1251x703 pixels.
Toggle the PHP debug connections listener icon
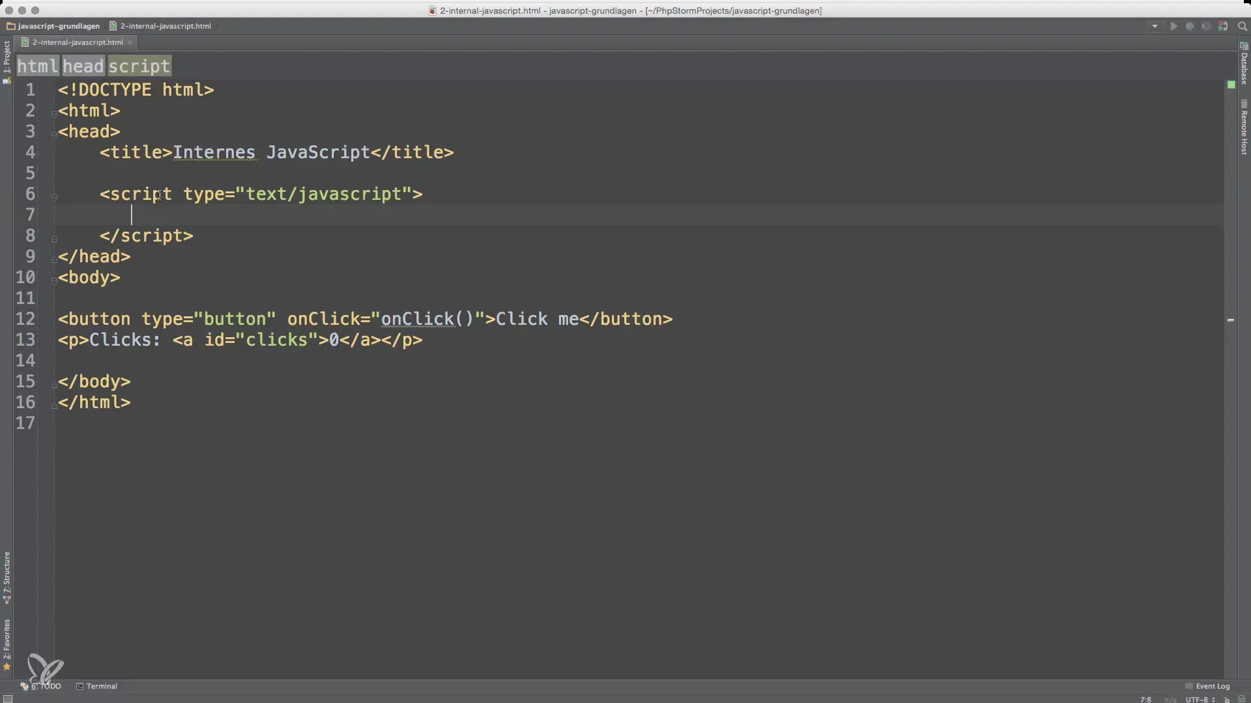[x=1223, y=27]
